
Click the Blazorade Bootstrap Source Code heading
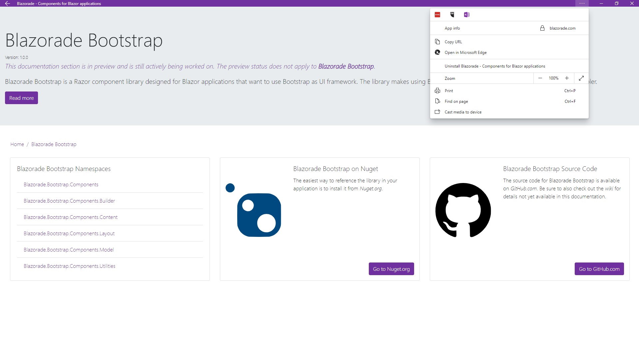[x=550, y=169]
